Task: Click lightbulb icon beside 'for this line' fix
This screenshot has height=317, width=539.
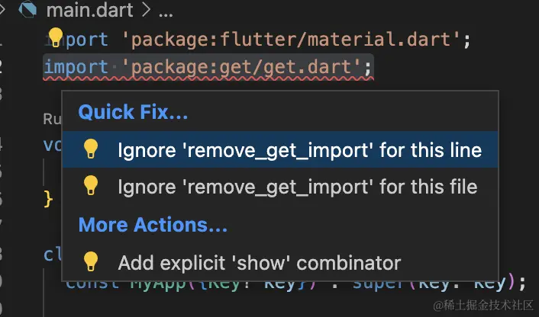Action: [91, 149]
